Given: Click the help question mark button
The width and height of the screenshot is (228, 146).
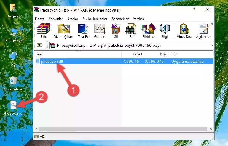Looking at the screenshot, I should coord(194,10).
